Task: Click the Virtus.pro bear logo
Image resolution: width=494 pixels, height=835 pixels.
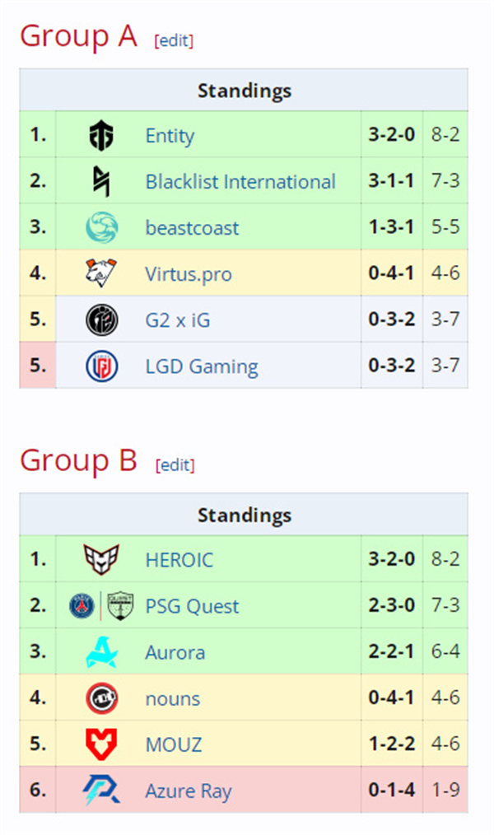Action: tap(101, 273)
